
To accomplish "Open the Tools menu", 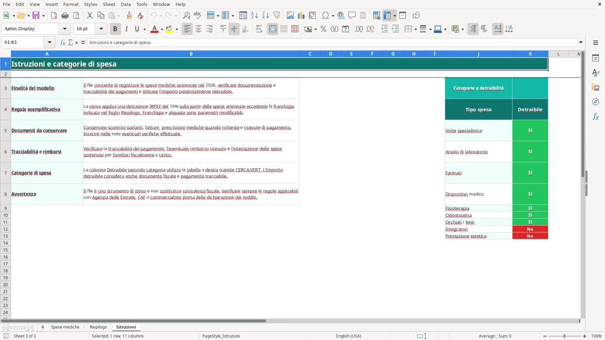I will (142, 4).
